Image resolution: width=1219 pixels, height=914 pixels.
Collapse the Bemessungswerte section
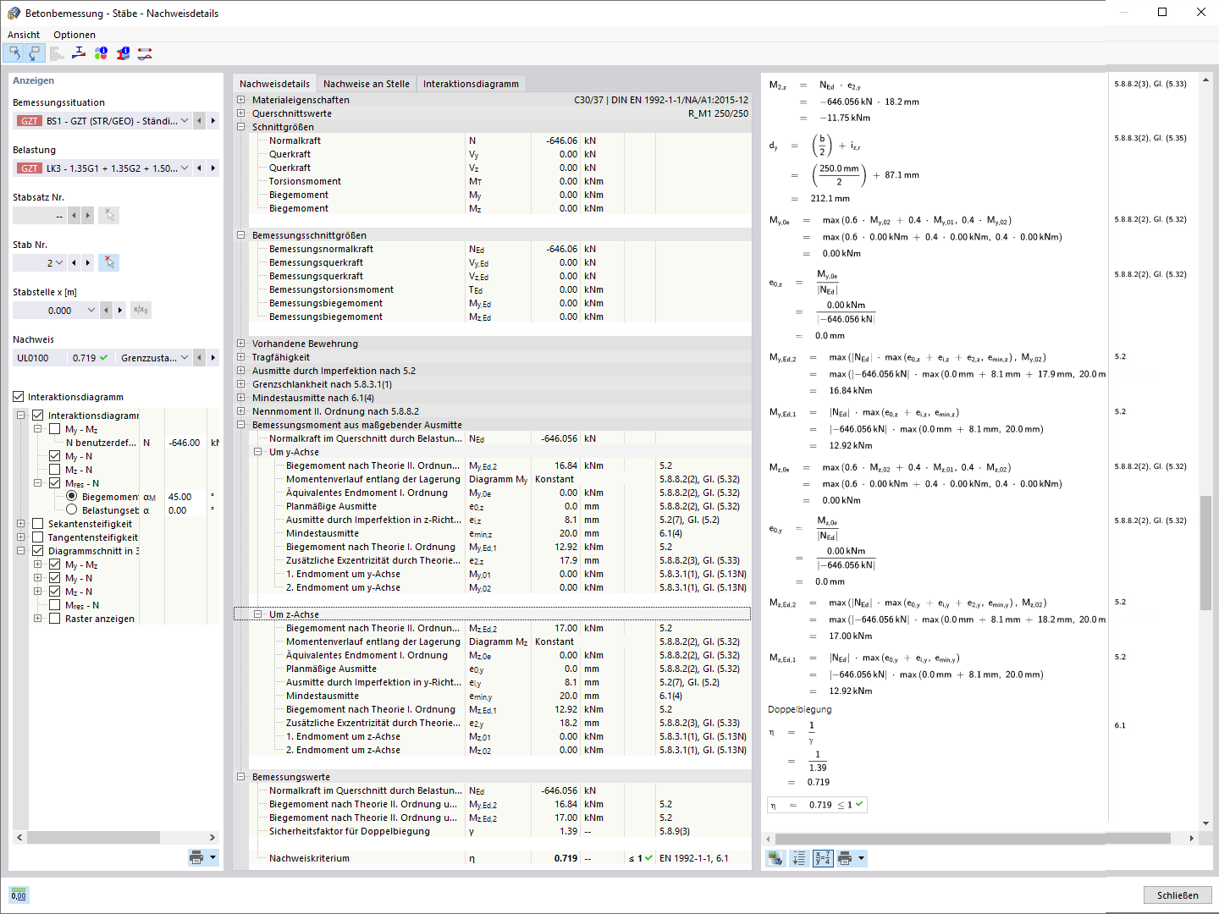(x=240, y=777)
